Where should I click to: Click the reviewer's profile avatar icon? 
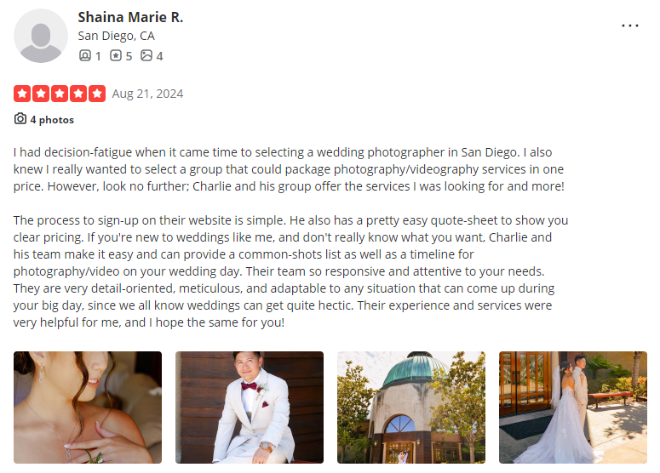(41, 36)
